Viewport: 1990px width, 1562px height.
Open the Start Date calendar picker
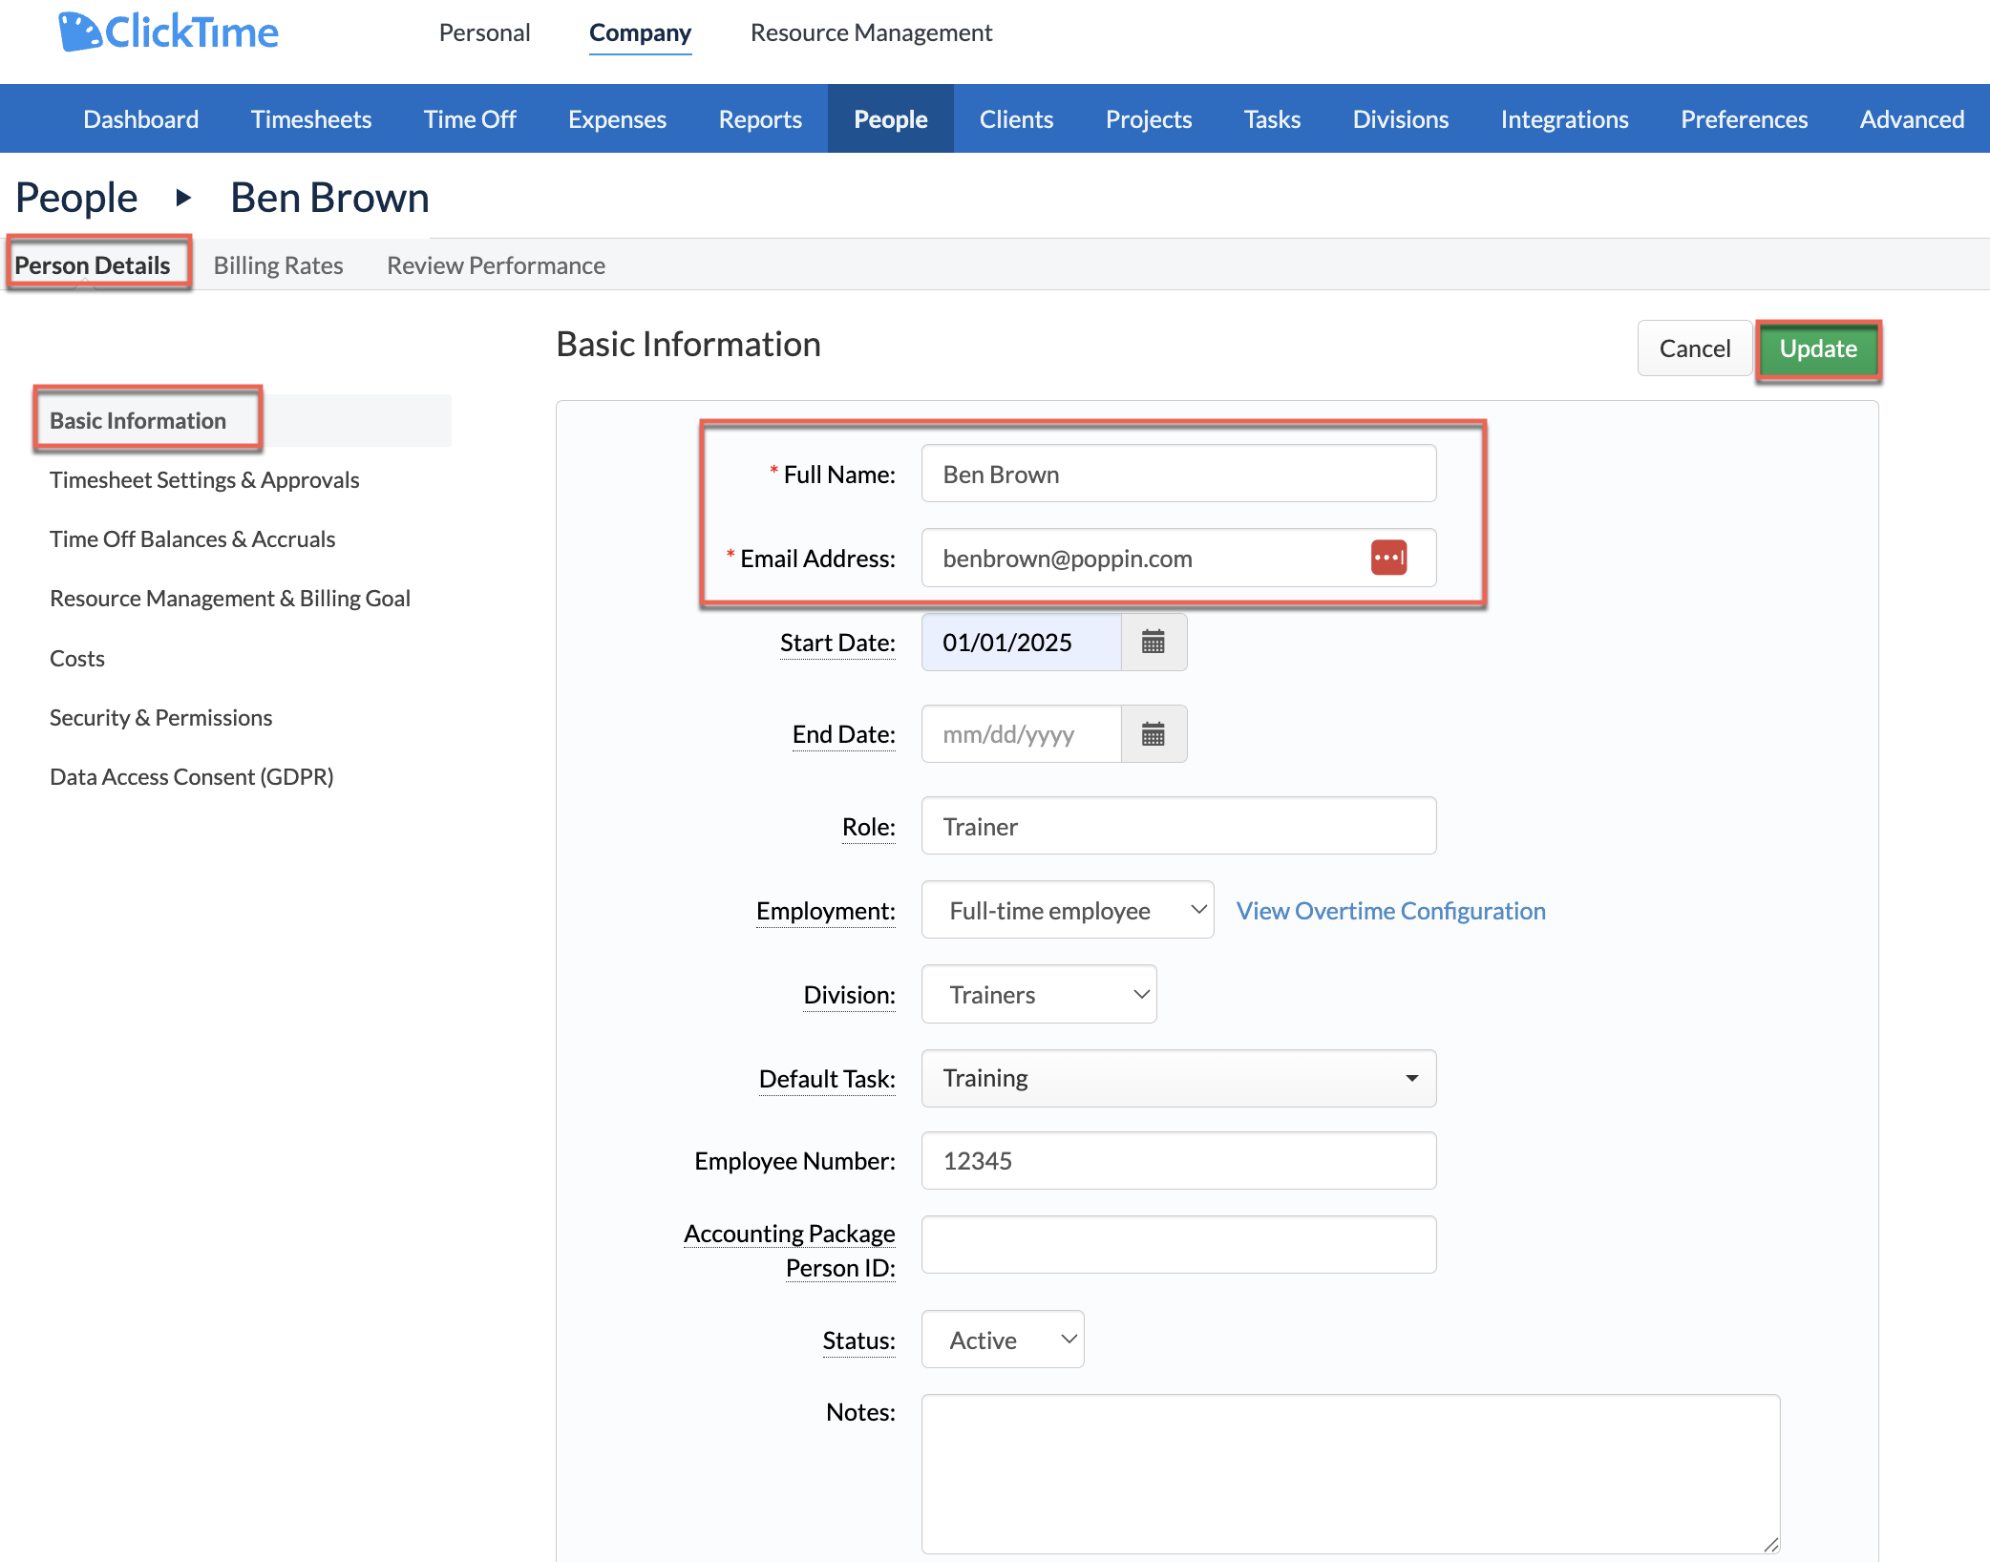(x=1154, y=643)
